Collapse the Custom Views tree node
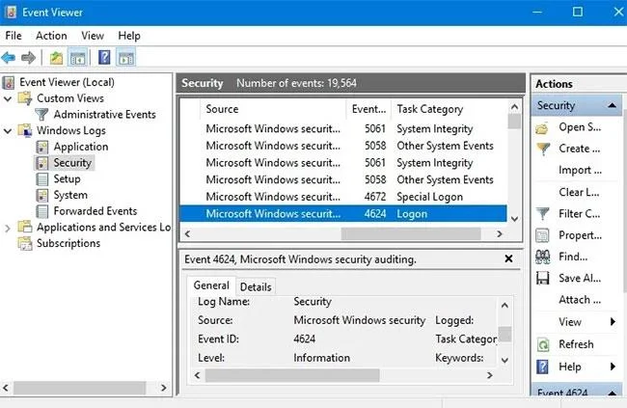Viewport: 627px width, 408px height. click(8, 98)
